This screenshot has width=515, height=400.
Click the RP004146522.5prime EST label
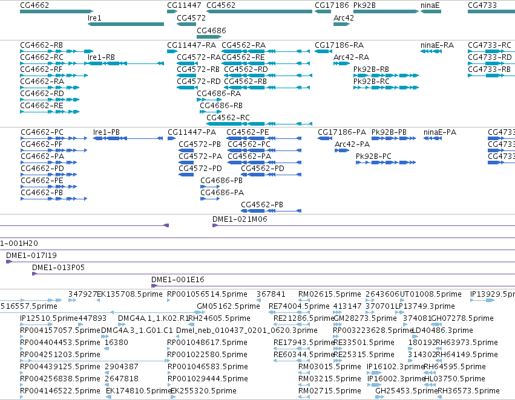click(60, 391)
